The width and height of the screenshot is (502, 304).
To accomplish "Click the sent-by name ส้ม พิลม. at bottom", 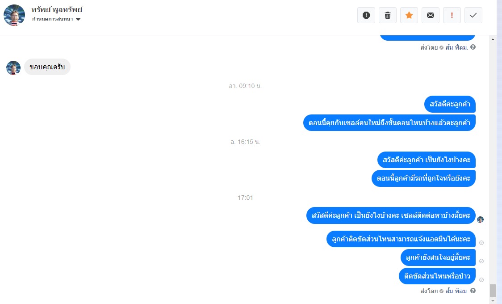I will click(x=456, y=291).
